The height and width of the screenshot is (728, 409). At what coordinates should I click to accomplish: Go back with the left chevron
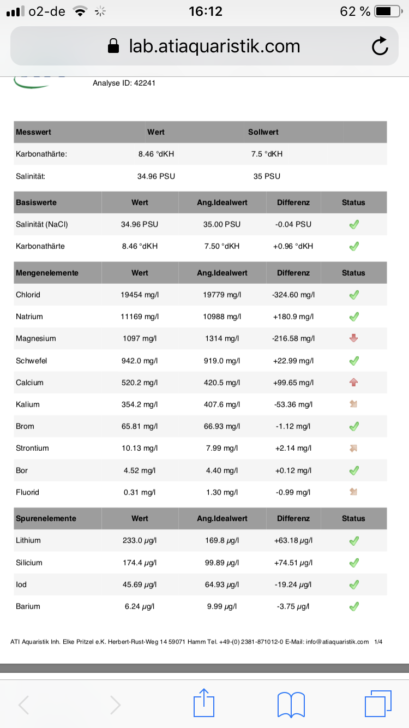click(24, 705)
